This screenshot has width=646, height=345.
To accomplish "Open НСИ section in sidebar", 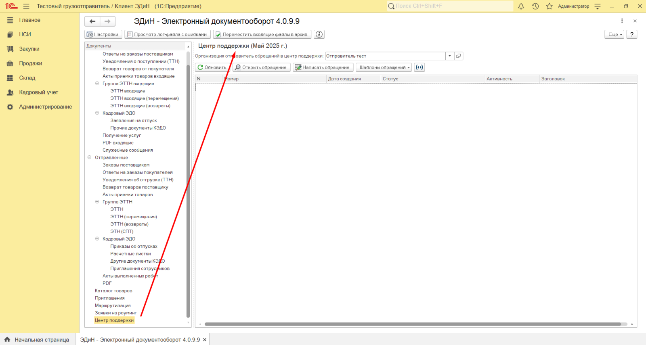I will (x=25, y=35).
